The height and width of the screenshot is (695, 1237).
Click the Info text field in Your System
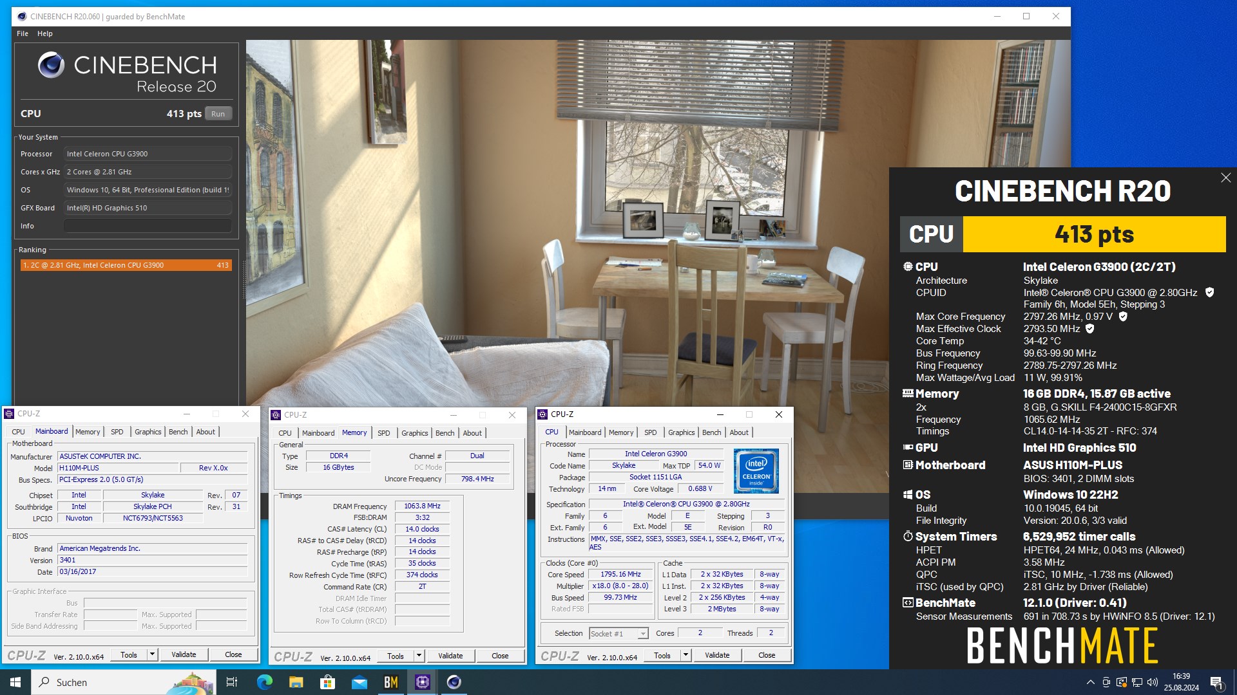coord(148,226)
